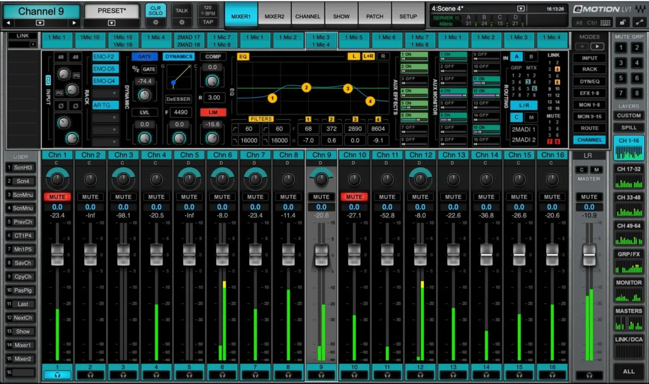The image size is (649, 384).
Task: Select EQ band 1 node on the graph
Action: coord(272,98)
